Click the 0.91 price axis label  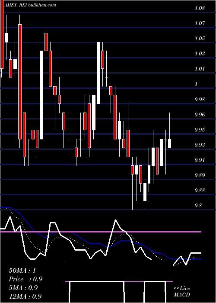[x=200, y=160]
